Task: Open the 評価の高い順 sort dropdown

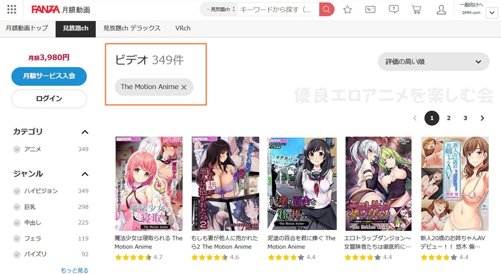Action: coord(434,62)
